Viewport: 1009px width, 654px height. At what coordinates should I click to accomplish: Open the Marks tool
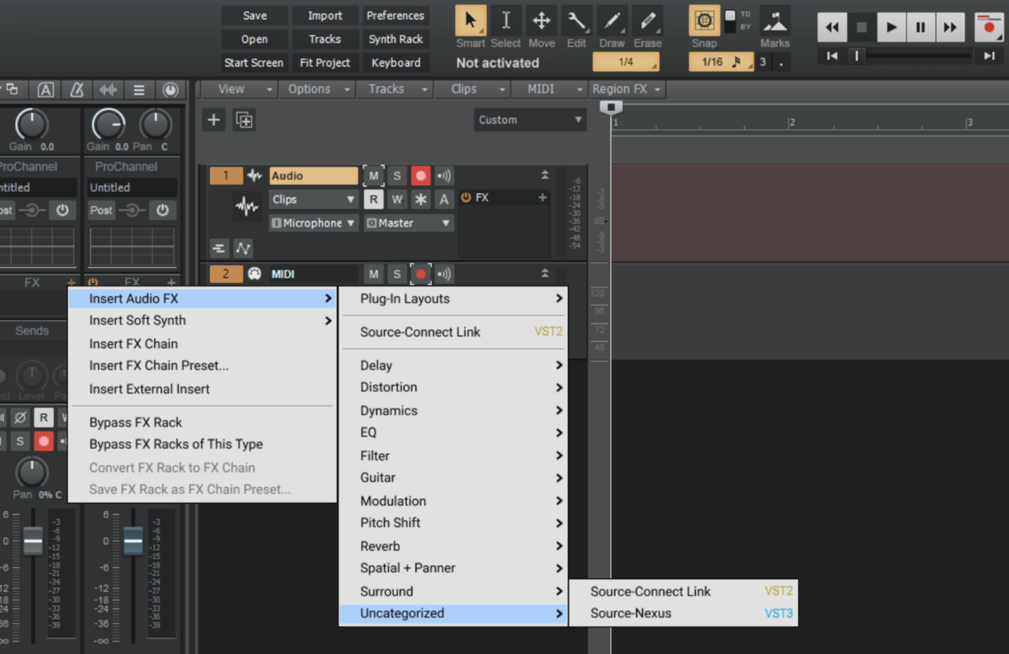tap(775, 22)
